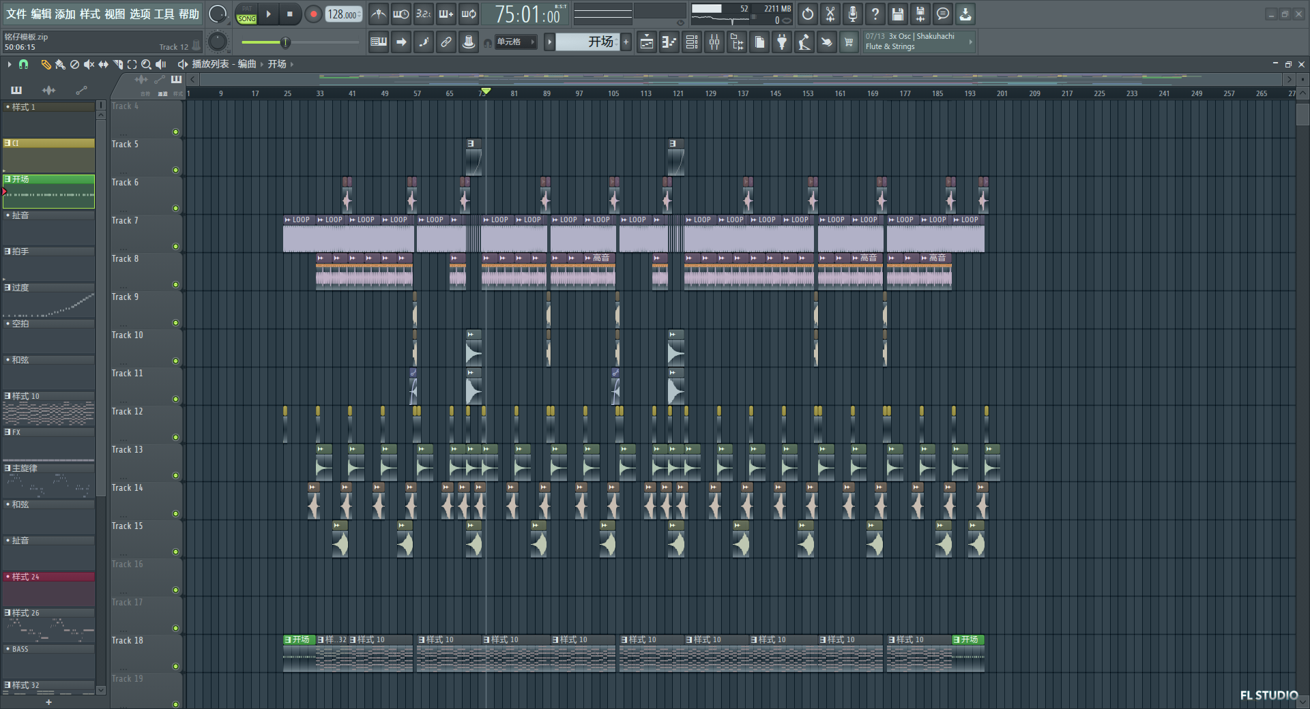Open the 文件 menu
The image size is (1310, 709).
click(16, 14)
